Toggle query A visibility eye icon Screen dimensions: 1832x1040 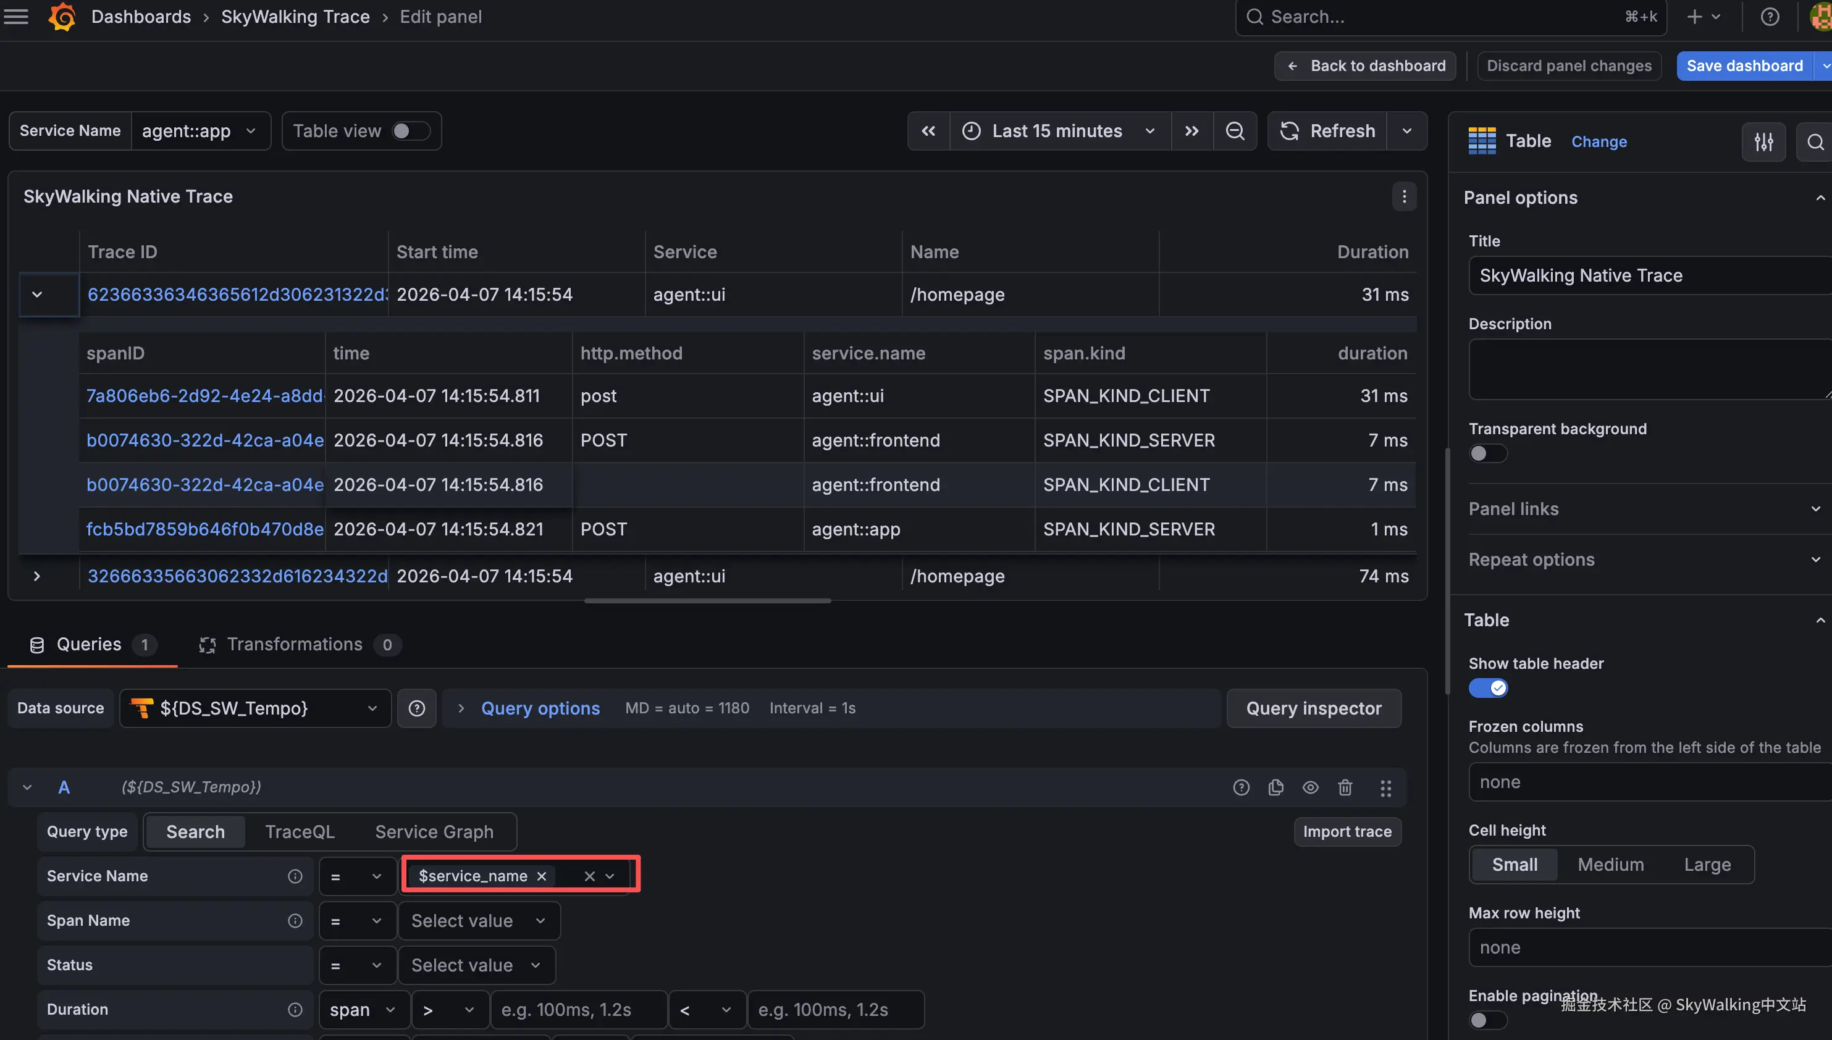click(1310, 787)
